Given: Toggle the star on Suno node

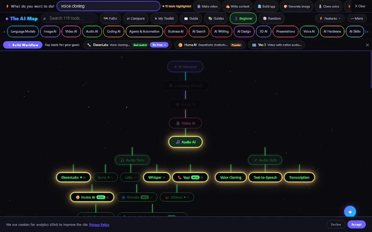Looking at the screenshot, I should (112, 178).
